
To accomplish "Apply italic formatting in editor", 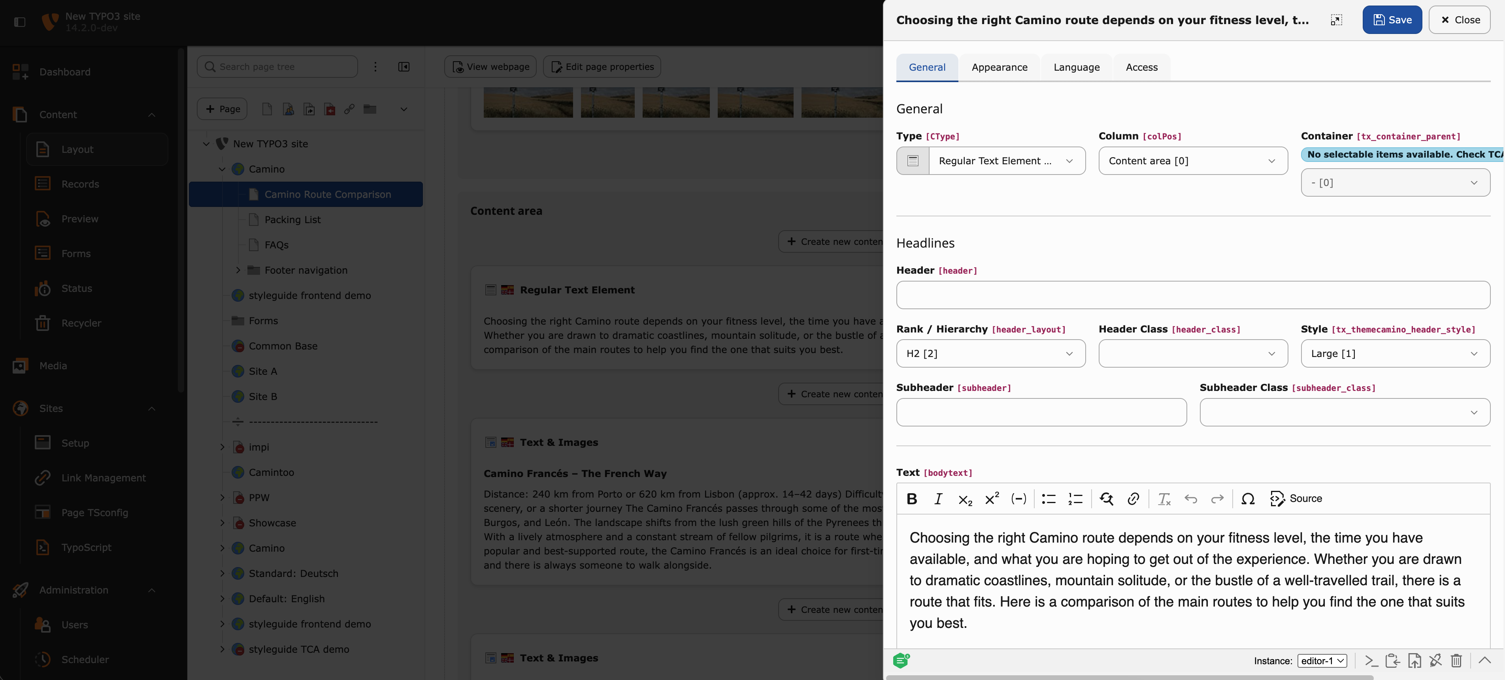I will pos(938,498).
